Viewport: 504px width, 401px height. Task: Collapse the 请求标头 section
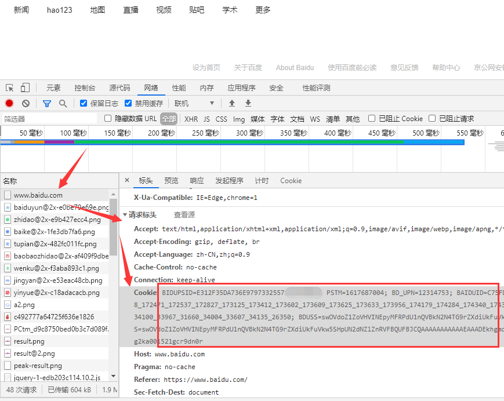[x=125, y=214]
